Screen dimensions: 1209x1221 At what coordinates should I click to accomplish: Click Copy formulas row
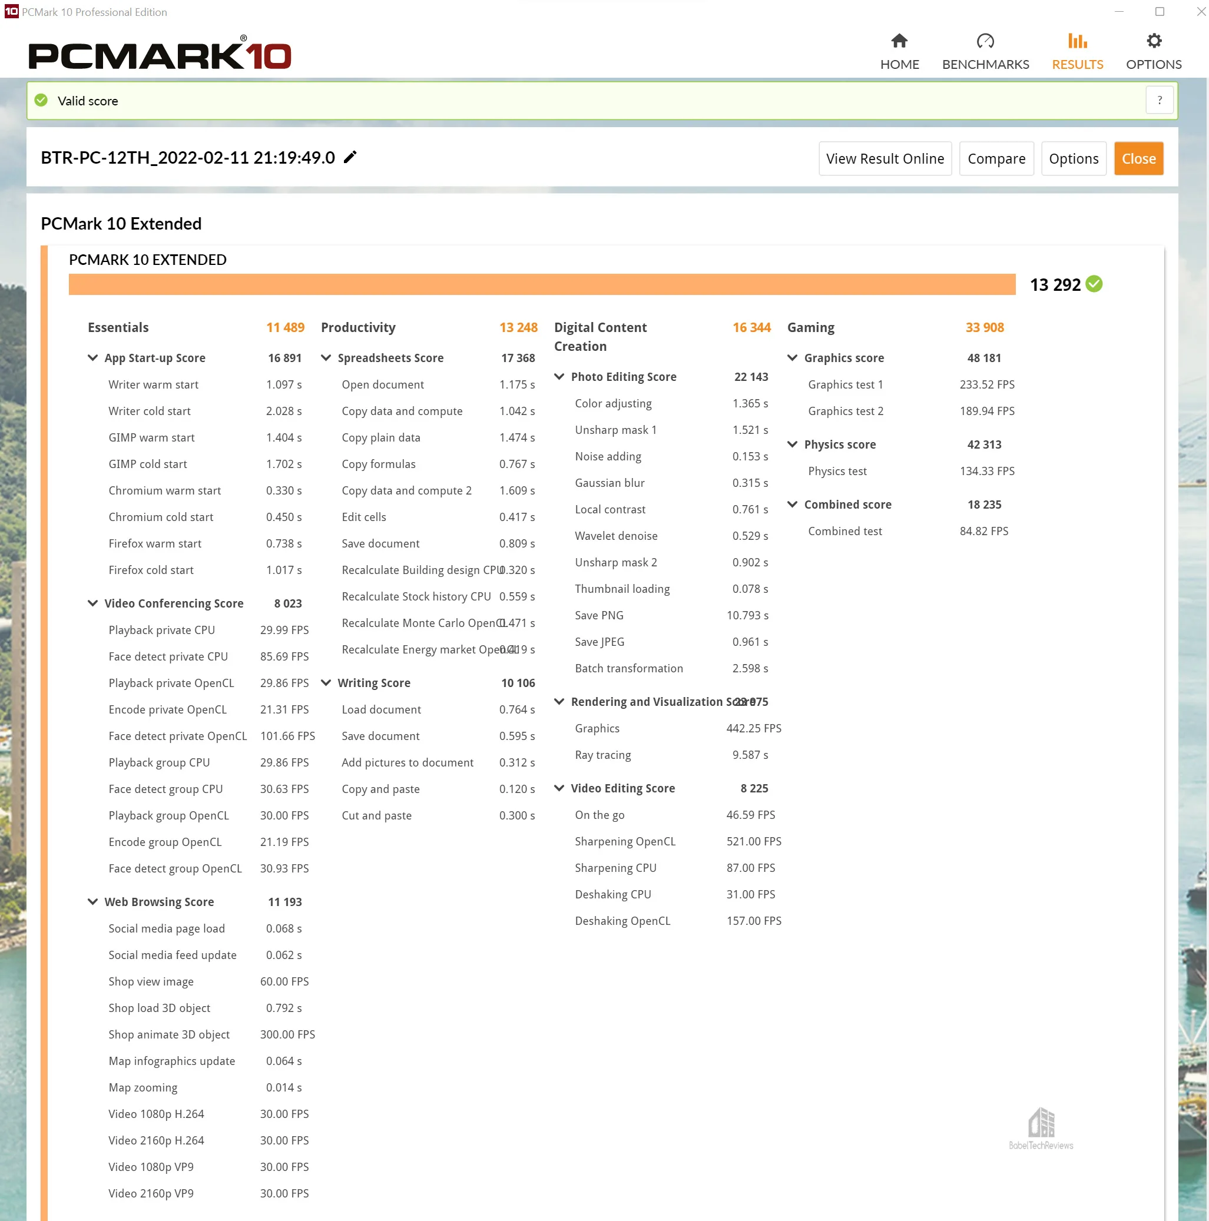tap(438, 464)
